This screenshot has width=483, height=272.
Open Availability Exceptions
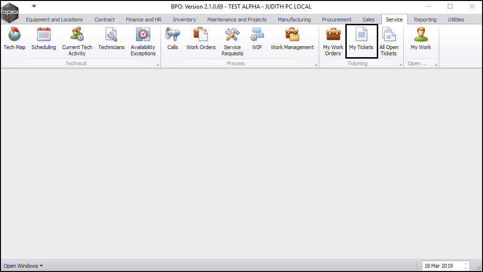143,41
